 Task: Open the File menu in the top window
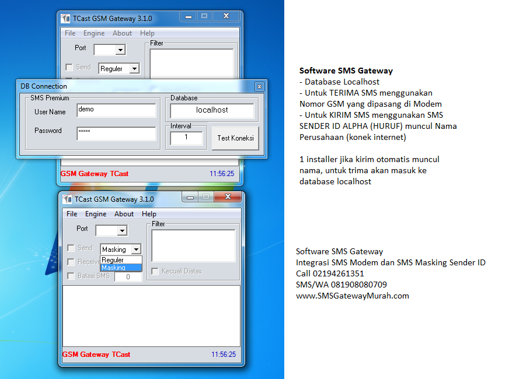[70, 33]
